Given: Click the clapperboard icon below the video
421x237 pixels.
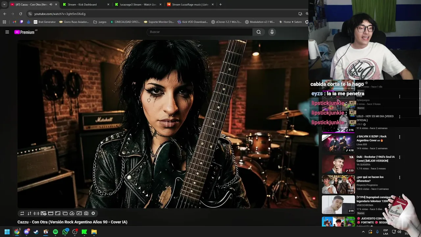Looking at the screenshot, I should pos(51,213).
